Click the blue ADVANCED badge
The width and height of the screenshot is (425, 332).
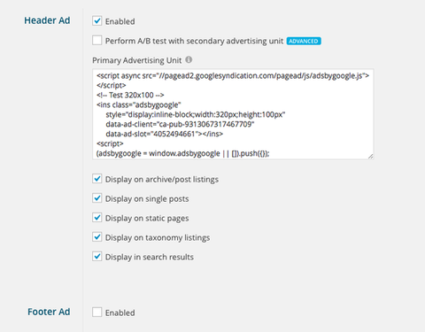tap(304, 41)
